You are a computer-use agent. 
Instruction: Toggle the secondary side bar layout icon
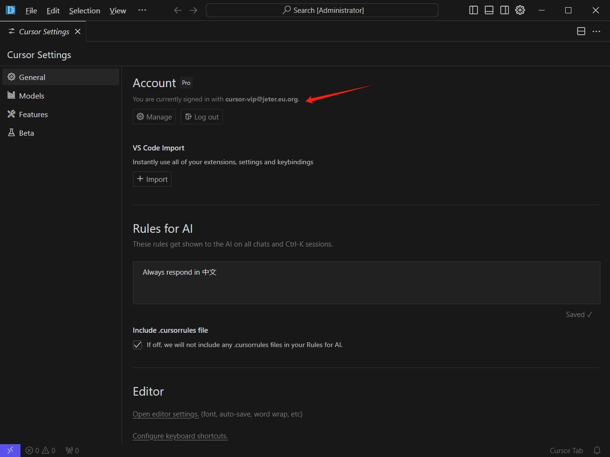pos(504,10)
